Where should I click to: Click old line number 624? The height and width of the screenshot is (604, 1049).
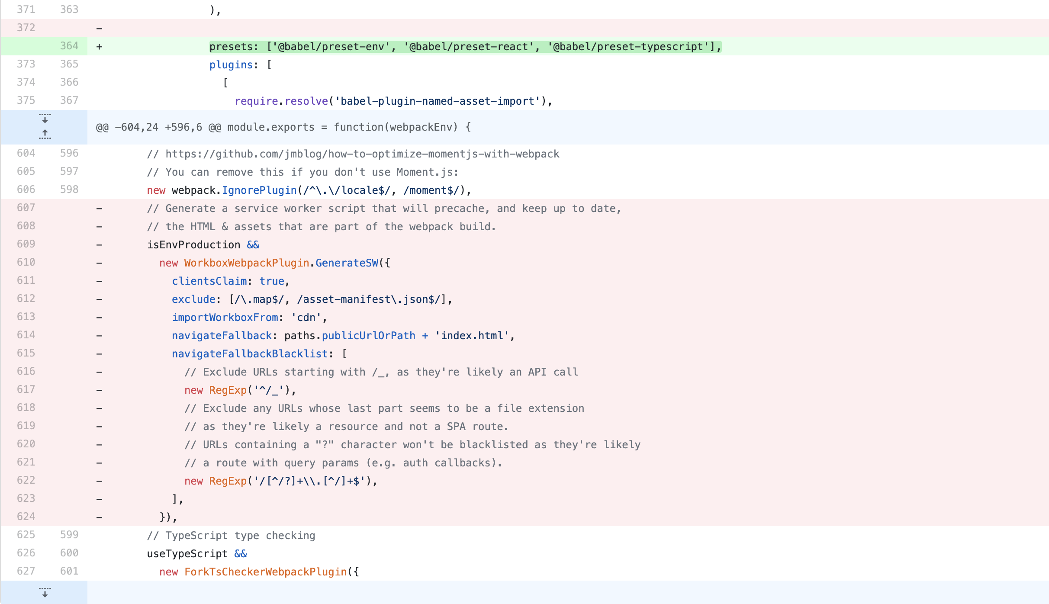tap(26, 517)
